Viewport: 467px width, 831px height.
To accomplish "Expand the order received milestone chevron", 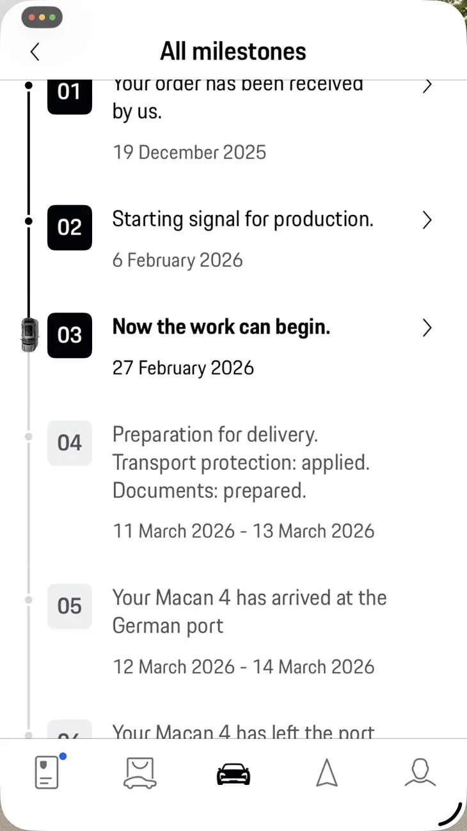I will (x=427, y=86).
